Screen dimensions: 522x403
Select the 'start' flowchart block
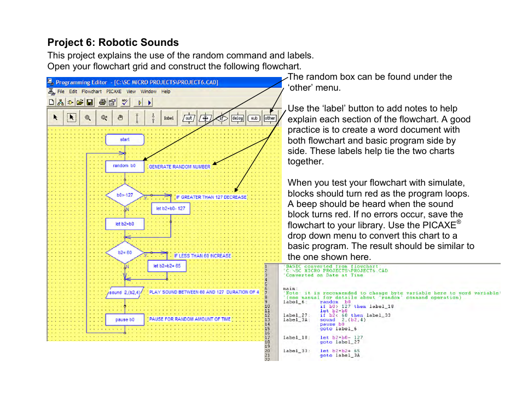click(125, 140)
